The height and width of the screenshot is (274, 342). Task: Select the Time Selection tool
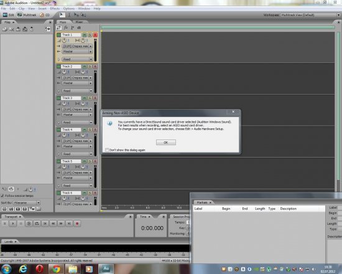point(69,15)
